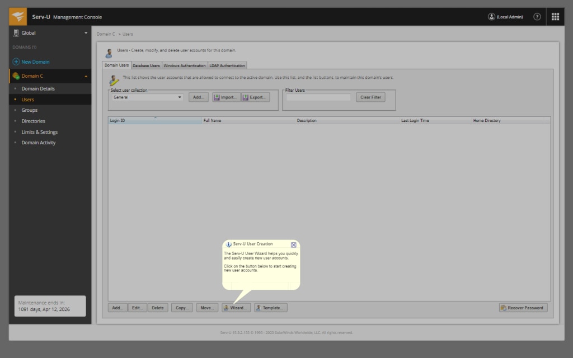Collapse the Domain C sidebar section

[x=86, y=76]
